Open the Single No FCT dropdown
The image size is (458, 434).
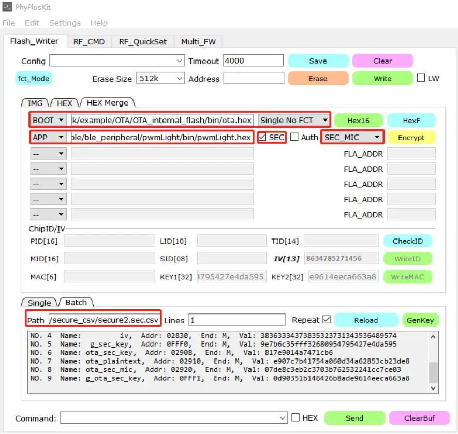click(x=293, y=120)
